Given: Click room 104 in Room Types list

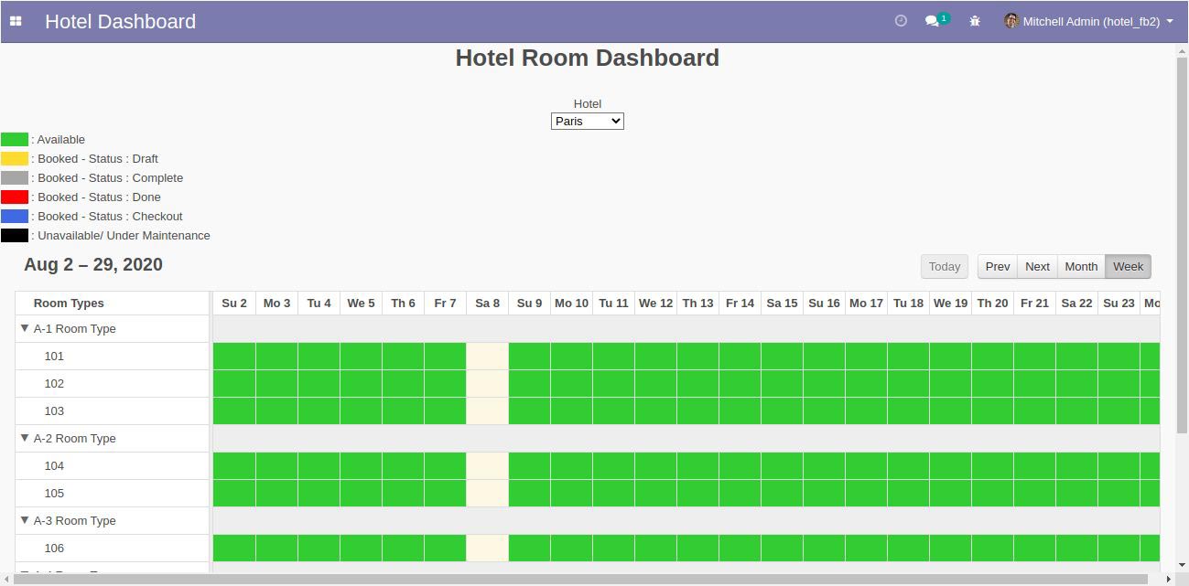Looking at the screenshot, I should (x=54, y=465).
